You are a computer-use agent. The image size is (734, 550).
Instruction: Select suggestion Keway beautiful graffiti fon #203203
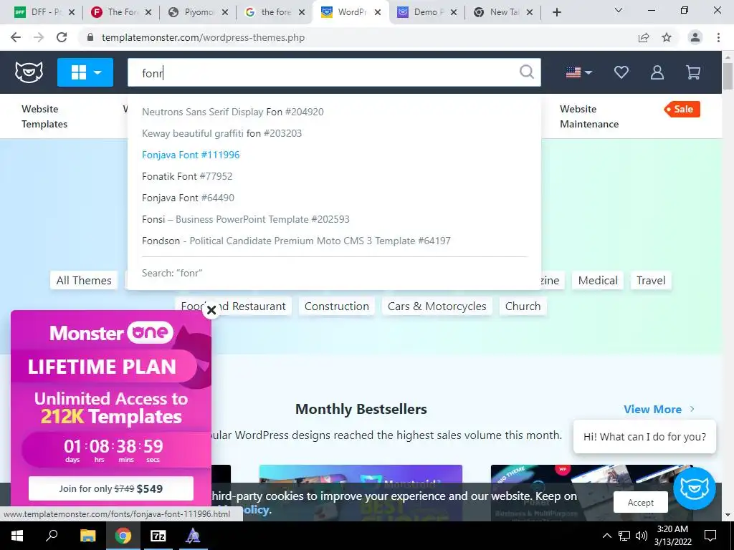(x=222, y=133)
